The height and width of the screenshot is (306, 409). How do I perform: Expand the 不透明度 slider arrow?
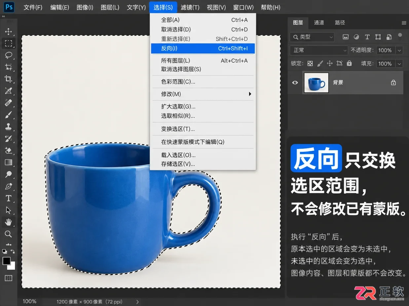pos(399,50)
